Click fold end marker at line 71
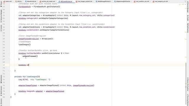The image size is (189, 106). click(x=10, y=71)
